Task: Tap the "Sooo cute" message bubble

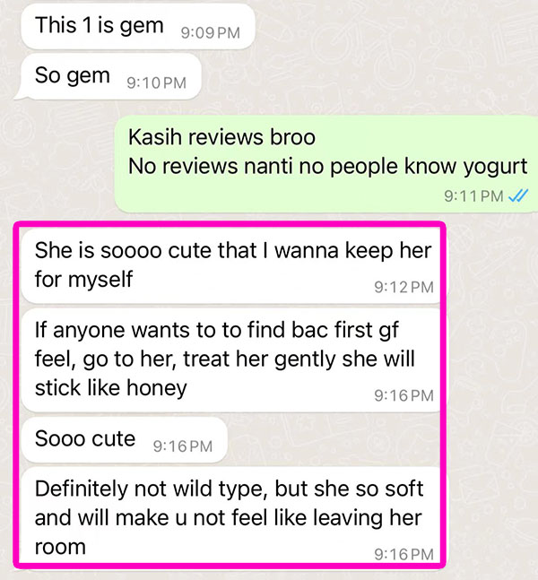Action: tap(125, 440)
